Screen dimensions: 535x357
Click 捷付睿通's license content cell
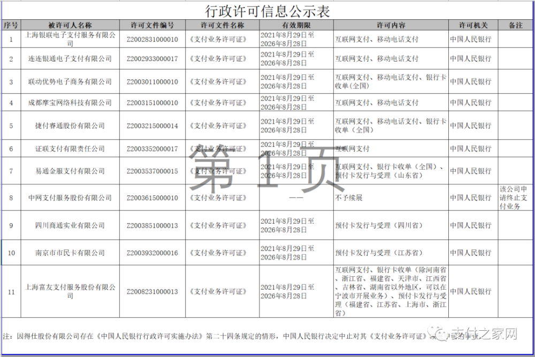click(391, 126)
